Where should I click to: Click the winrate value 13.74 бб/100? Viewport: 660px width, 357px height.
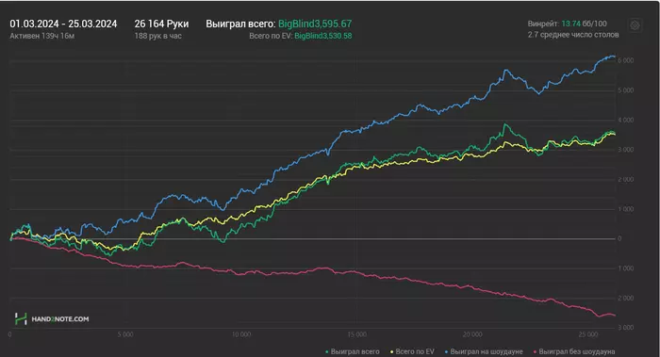585,24
